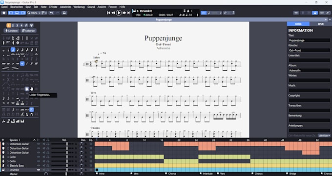Screen dimensions: 332x176
Task: Click the Titel input field
Action: [310, 40]
